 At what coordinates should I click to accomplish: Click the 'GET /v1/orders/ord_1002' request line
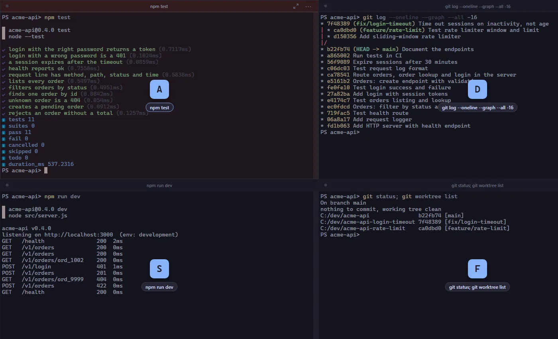point(62,260)
